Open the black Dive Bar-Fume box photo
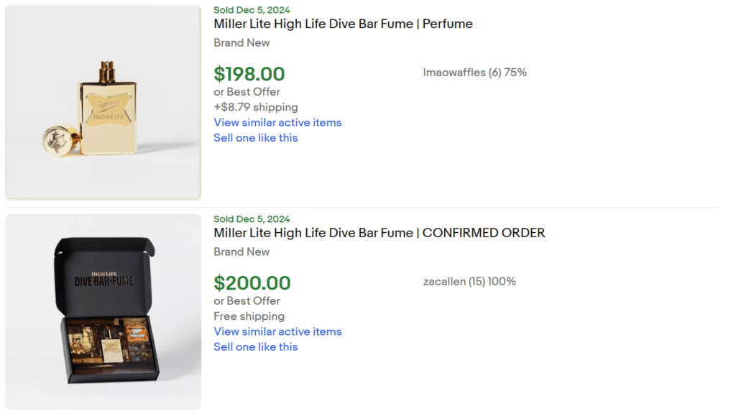 (103, 311)
